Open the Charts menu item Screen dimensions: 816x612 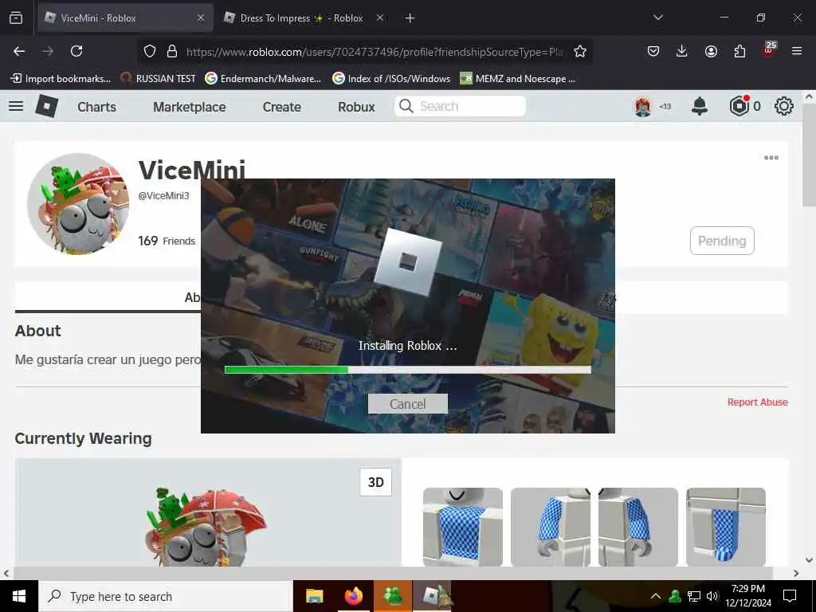tap(96, 107)
